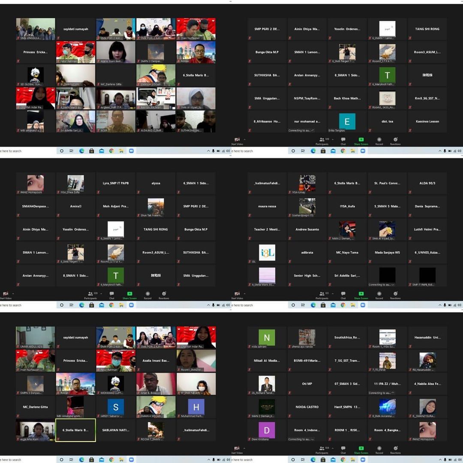Open Microsoft Edge from bottom-left screenshot taskbar
Screen dimensions: 463x463
(81, 460)
